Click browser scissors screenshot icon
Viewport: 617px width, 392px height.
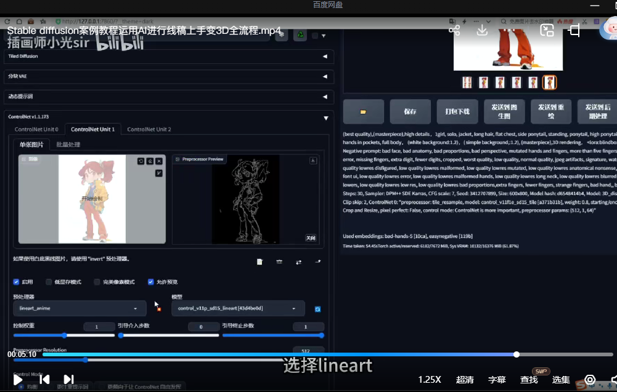tap(585, 21)
